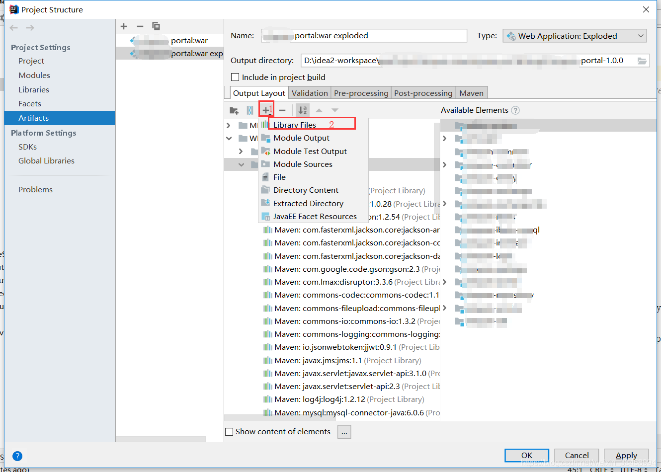Click the create archive icon in layout toolbar
This screenshot has width=661, height=472.
coord(250,110)
